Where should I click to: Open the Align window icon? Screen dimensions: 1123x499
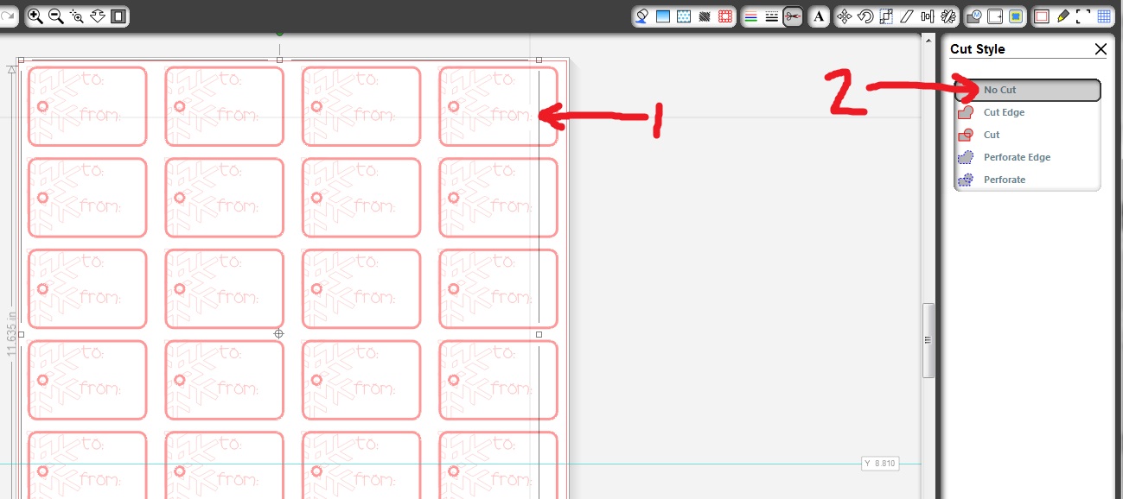(x=928, y=16)
